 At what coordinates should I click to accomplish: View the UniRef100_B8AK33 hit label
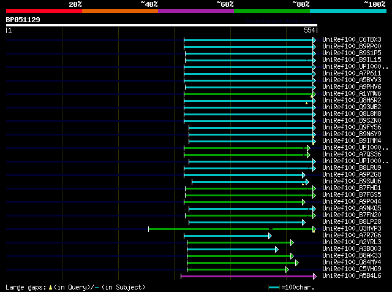pyautogui.click(x=352, y=256)
